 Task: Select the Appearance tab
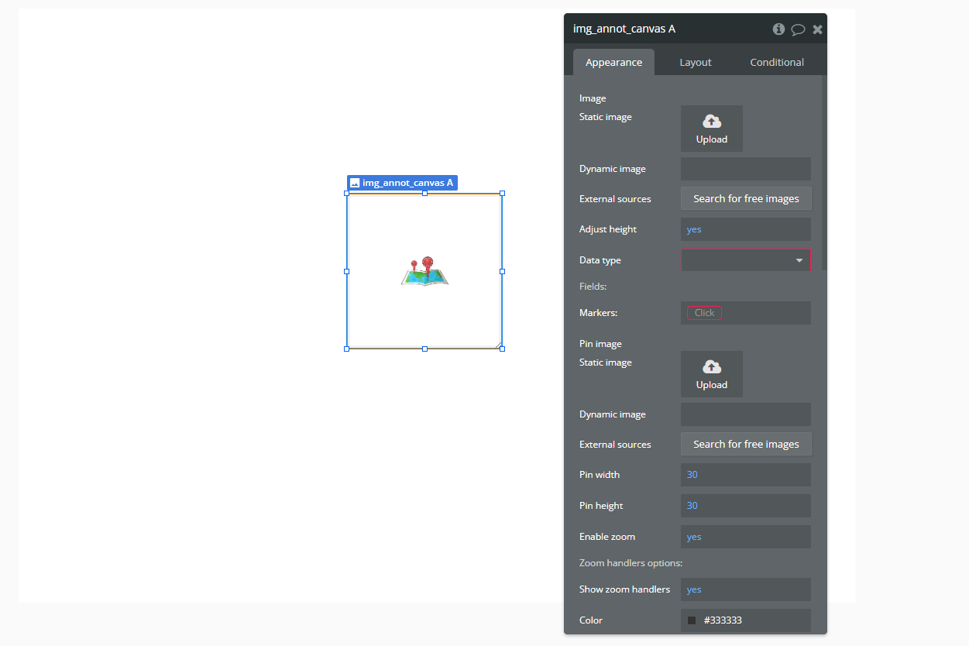[613, 63]
